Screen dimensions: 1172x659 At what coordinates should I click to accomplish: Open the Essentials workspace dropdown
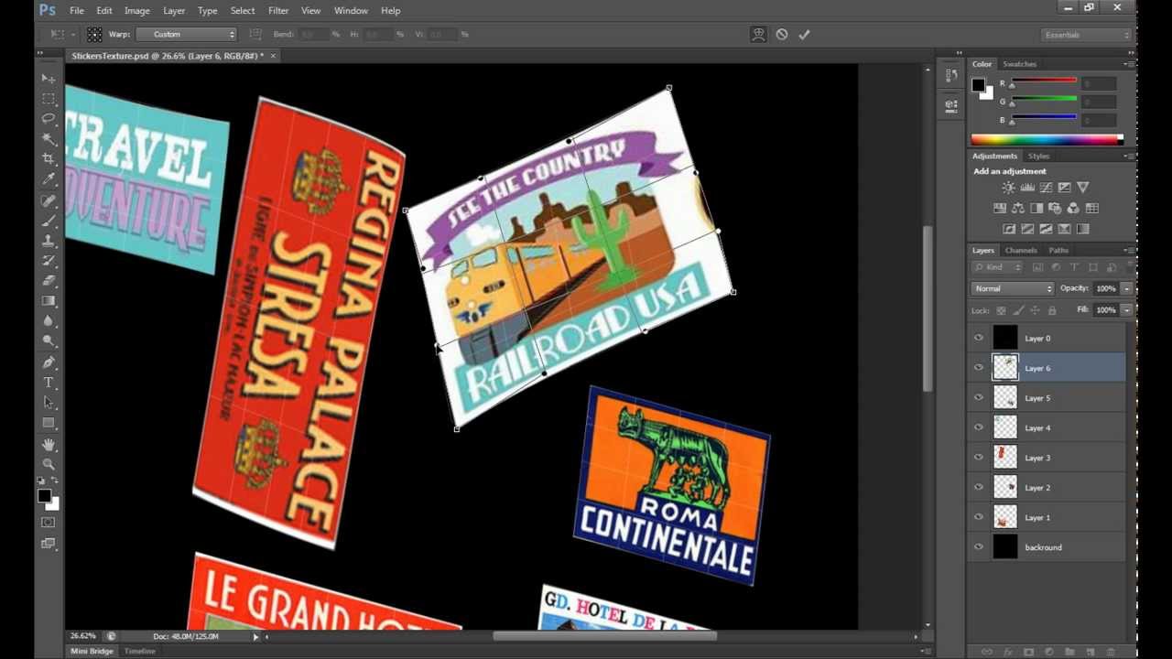(1087, 35)
